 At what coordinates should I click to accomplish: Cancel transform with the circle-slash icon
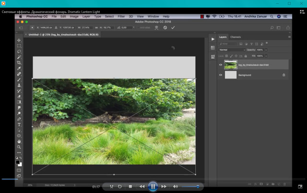[x=165, y=28]
